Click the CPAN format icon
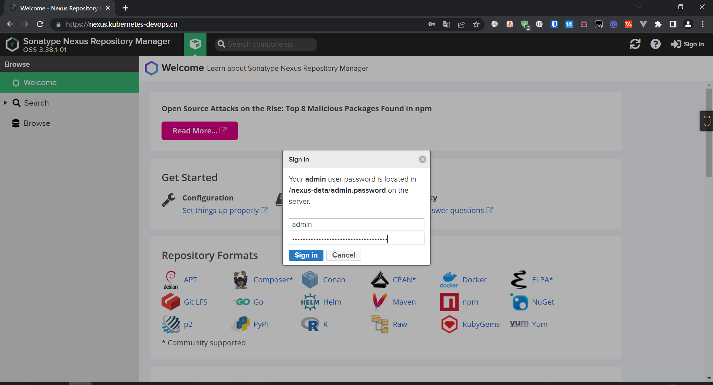Image resolution: width=713 pixels, height=385 pixels. pyautogui.click(x=380, y=280)
